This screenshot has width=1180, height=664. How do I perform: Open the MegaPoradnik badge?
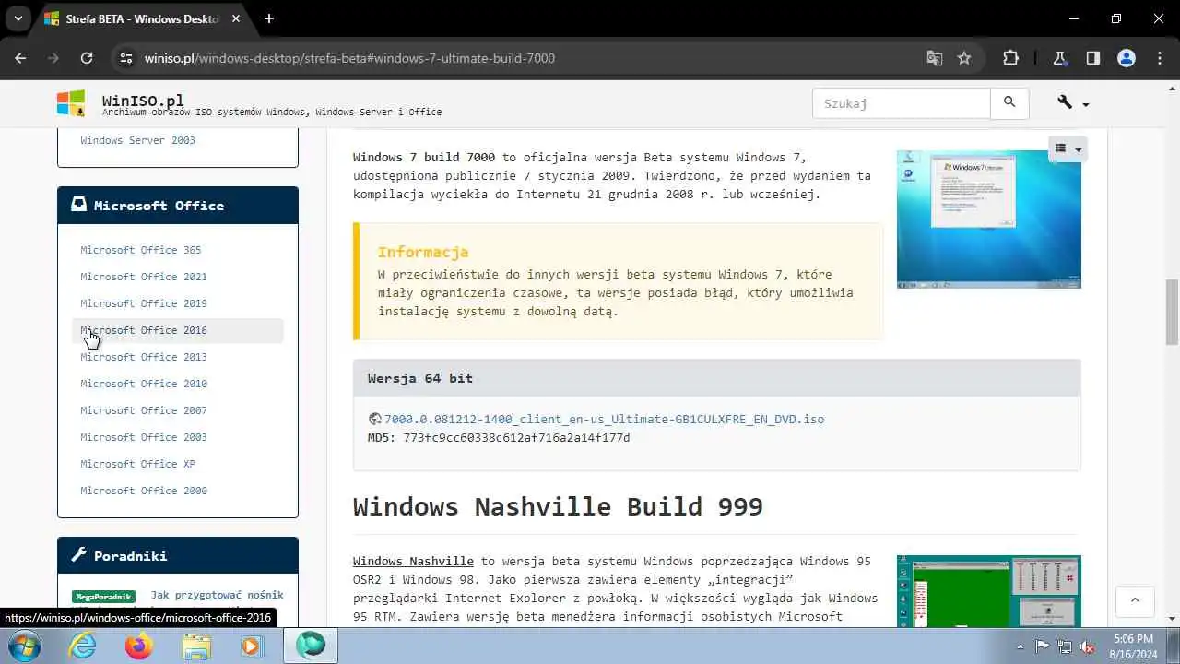click(x=103, y=597)
